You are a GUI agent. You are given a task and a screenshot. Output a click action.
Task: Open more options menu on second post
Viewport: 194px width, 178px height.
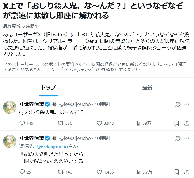186,138
